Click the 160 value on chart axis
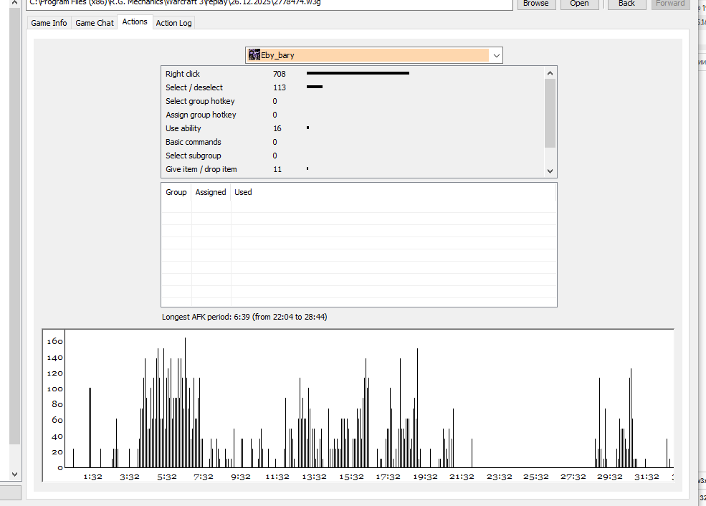Image resolution: width=706 pixels, height=506 pixels. coord(55,341)
